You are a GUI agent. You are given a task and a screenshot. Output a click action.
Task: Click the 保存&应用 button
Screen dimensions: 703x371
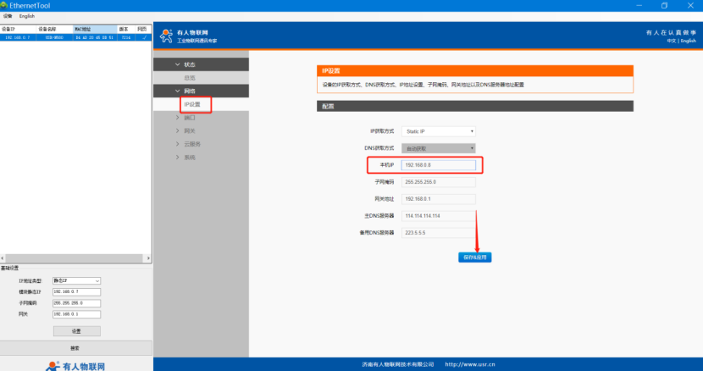click(475, 256)
